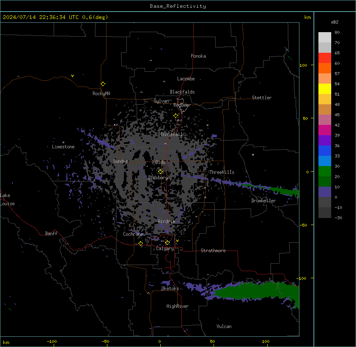Screen dimensions: 356x347
Task: Select the bright blue 33-36 dBZ swatch
Action: coord(325,150)
